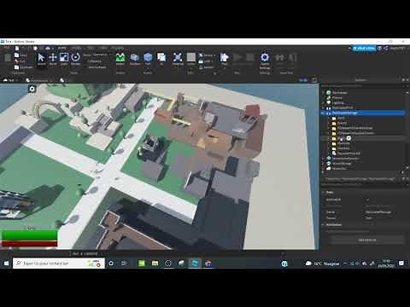Open Task View on the taskbar
The width and height of the screenshot is (410, 307).
tap(124, 264)
